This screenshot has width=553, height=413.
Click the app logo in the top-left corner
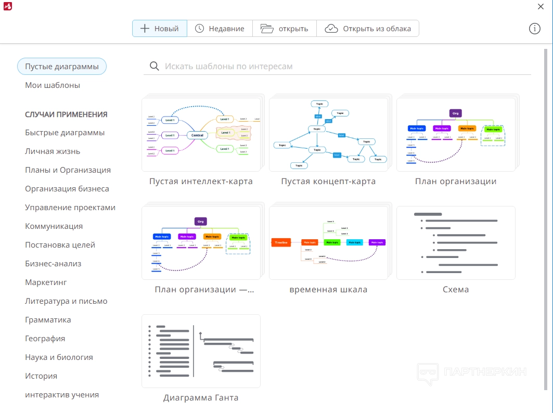pyautogui.click(x=8, y=6)
